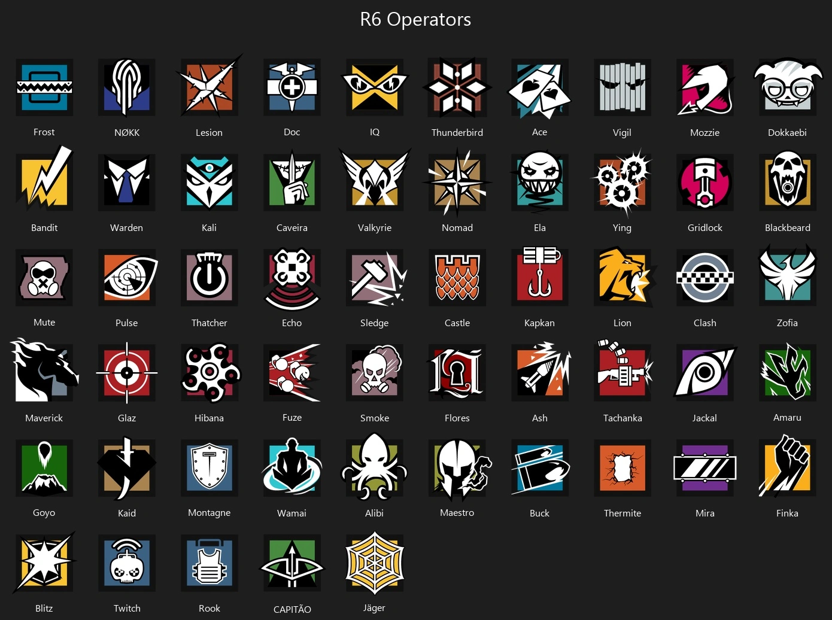832x620 pixels.
Task: Open the Ela operator icon
Action: (539, 182)
